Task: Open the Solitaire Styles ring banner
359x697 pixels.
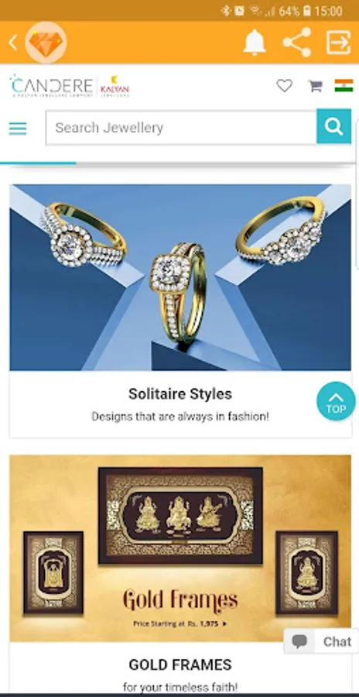Action: click(x=180, y=277)
